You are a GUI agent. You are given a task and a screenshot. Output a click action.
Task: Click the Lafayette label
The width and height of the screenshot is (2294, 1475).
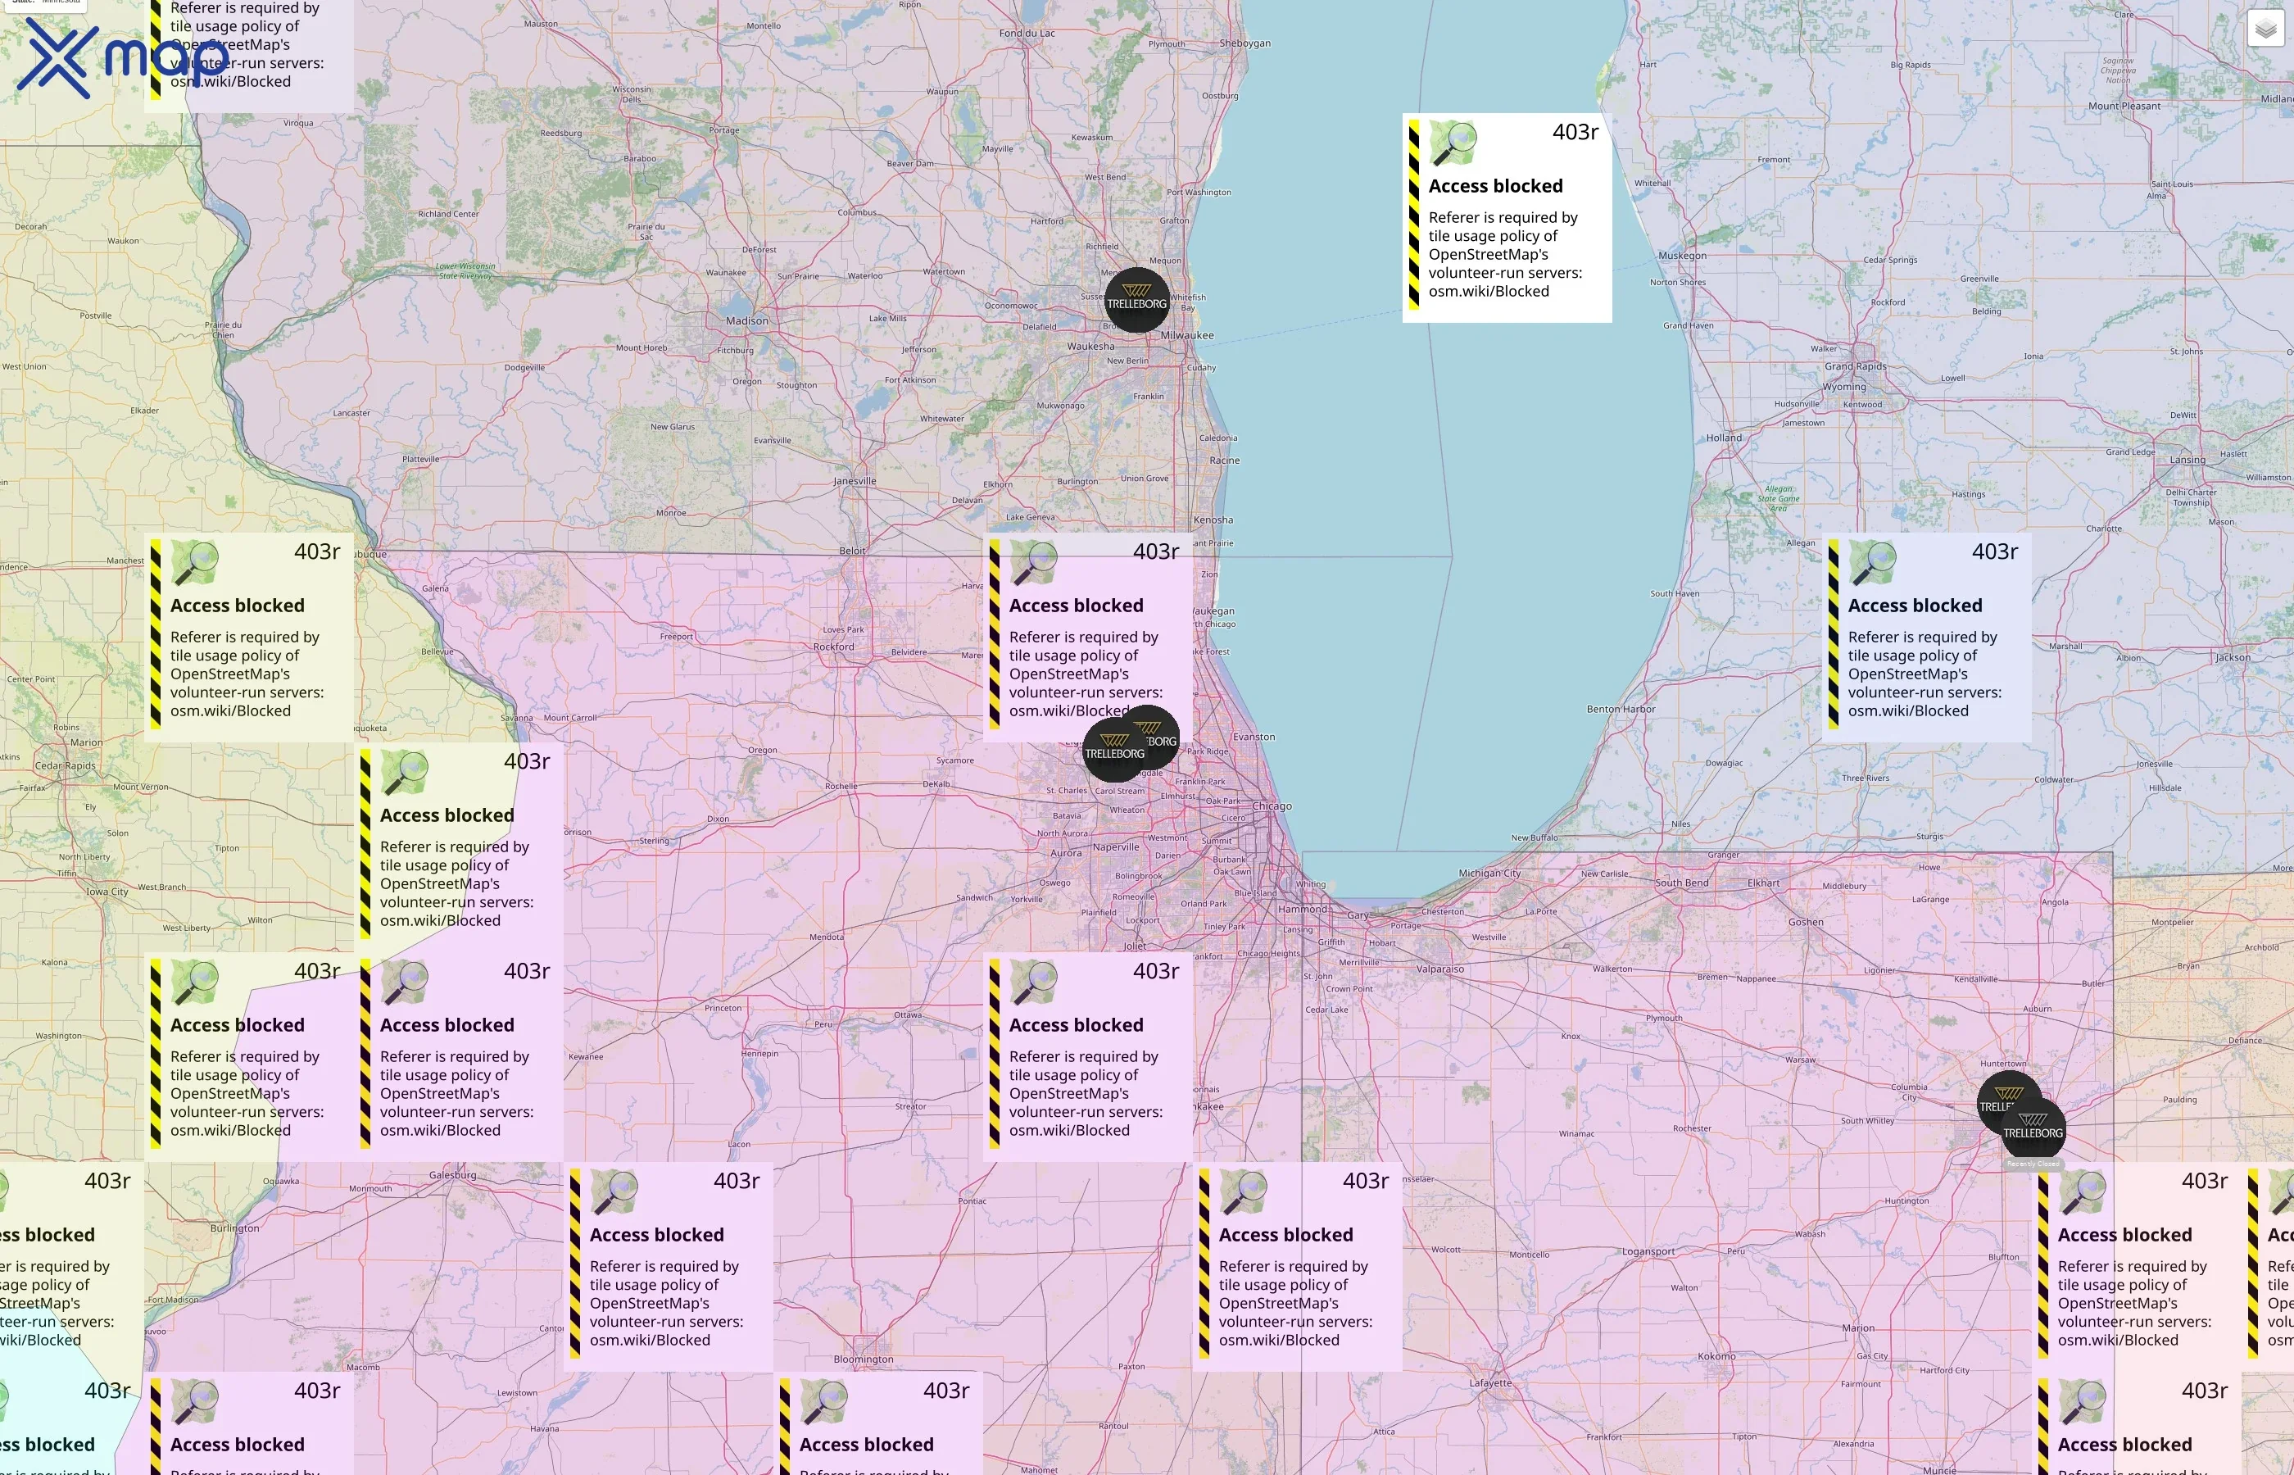coord(1491,1383)
